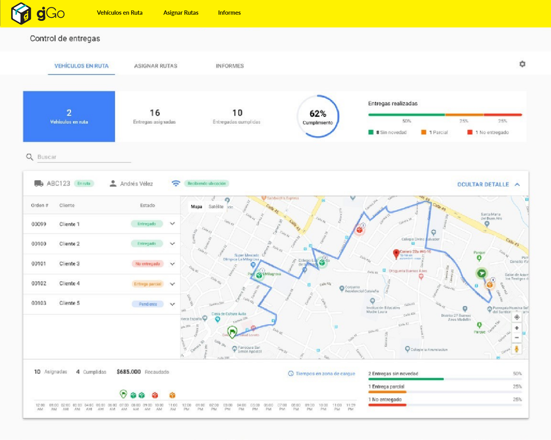Switch map to Satélite view
Viewport: 551px width, 440px height.
pyautogui.click(x=216, y=207)
